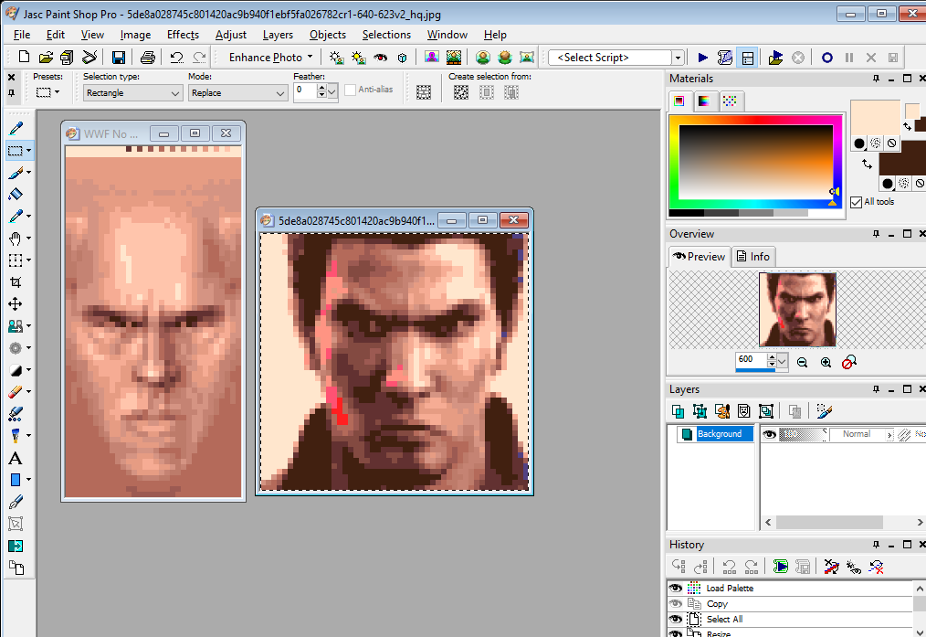The height and width of the screenshot is (637, 926).
Task: Expand the Mode dropdown set to Replace
Action: pos(280,93)
